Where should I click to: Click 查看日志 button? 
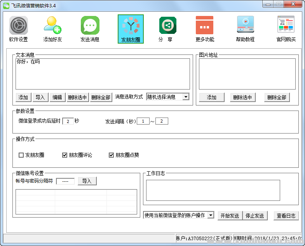[x=286, y=216]
